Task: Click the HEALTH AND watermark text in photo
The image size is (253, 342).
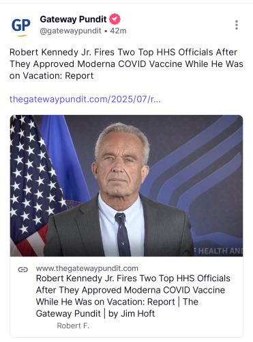Action: (218, 251)
